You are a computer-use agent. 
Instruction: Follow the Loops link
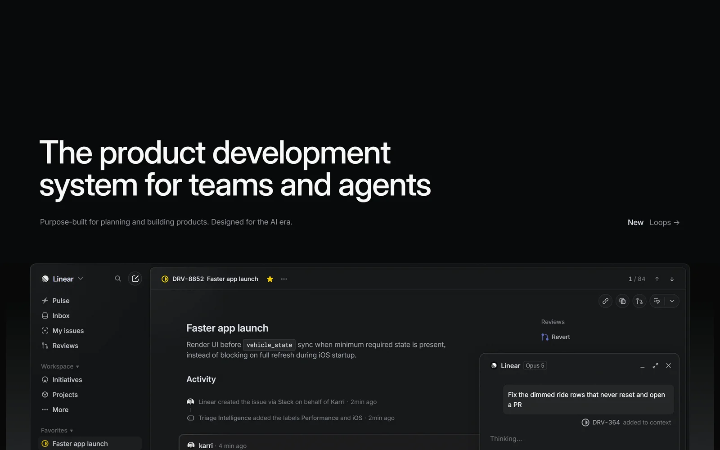pos(664,222)
